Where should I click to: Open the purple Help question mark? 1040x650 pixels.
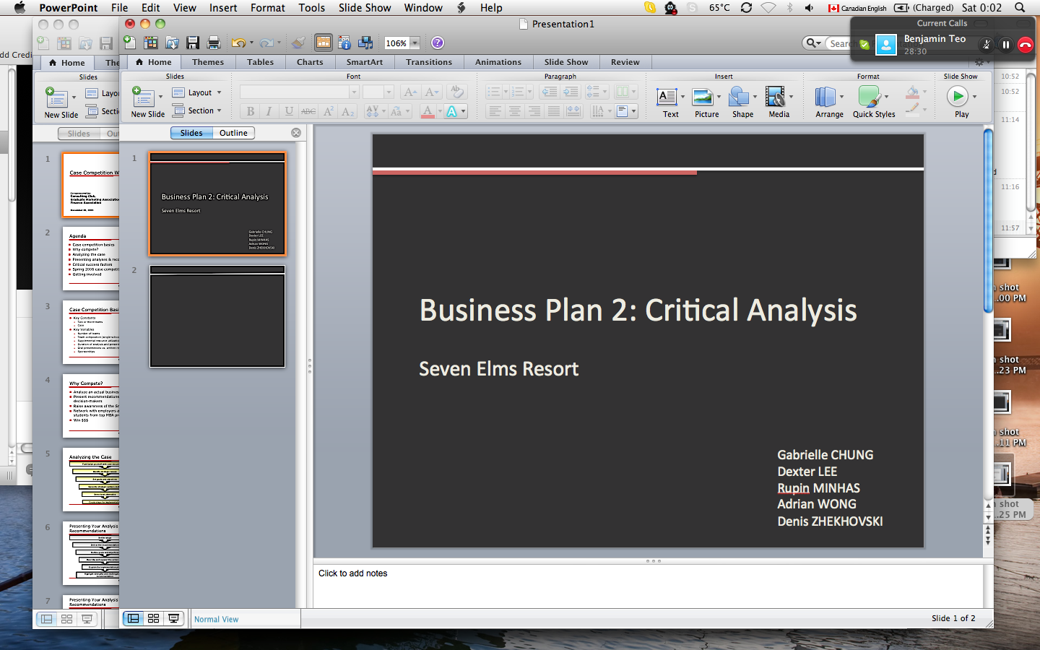438,43
